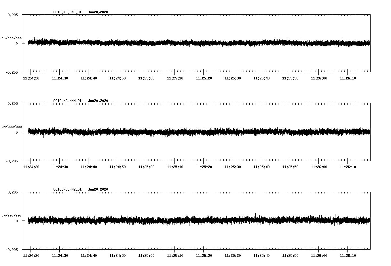Click the 11:26:10 time label under HNE plot
This screenshot has height=266, width=391.
[348, 78]
